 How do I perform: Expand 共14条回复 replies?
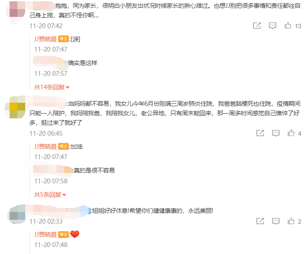(x=52, y=87)
